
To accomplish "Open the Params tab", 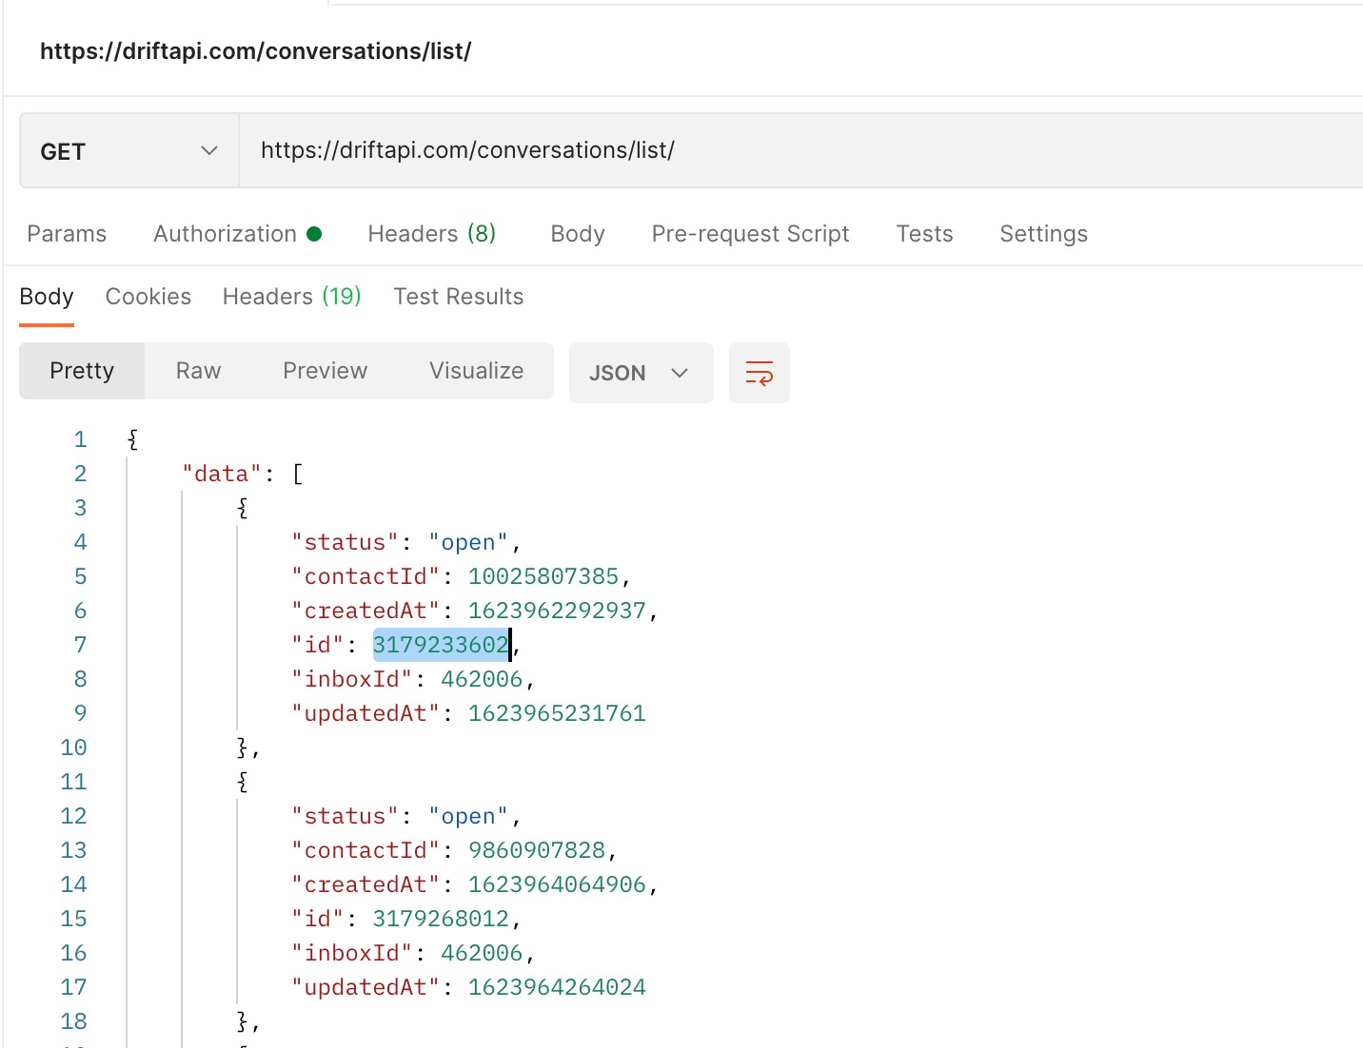I will [67, 234].
